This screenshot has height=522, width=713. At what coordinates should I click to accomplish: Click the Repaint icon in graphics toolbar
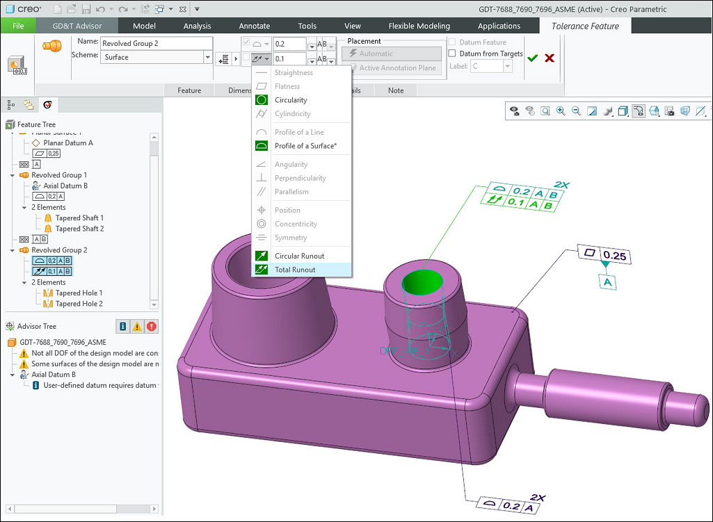[591, 111]
